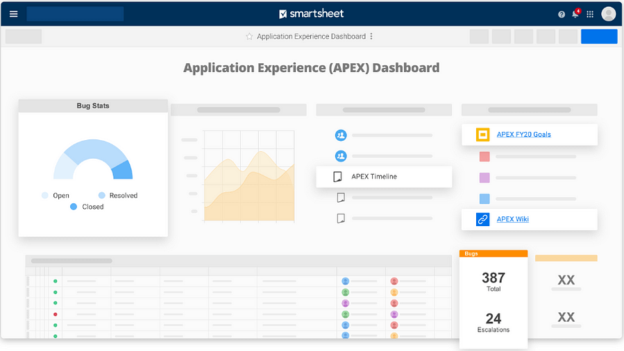
Task: Select the Open legend marker
Action: point(45,195)
